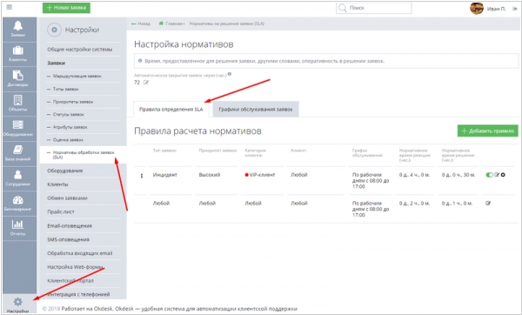Switch to Графики обслуживания заявок tab
The height and width of the screenshot is (315, 522).
pos(255,110)
